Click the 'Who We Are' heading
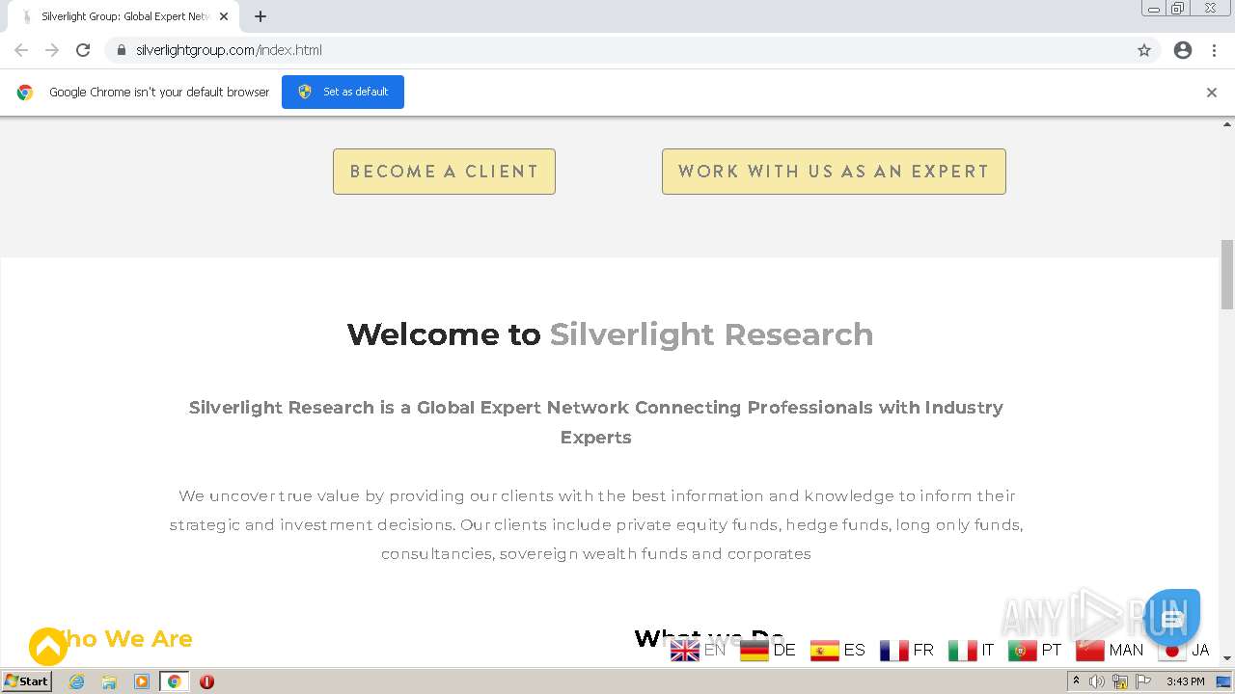 (x=120, y=639)
